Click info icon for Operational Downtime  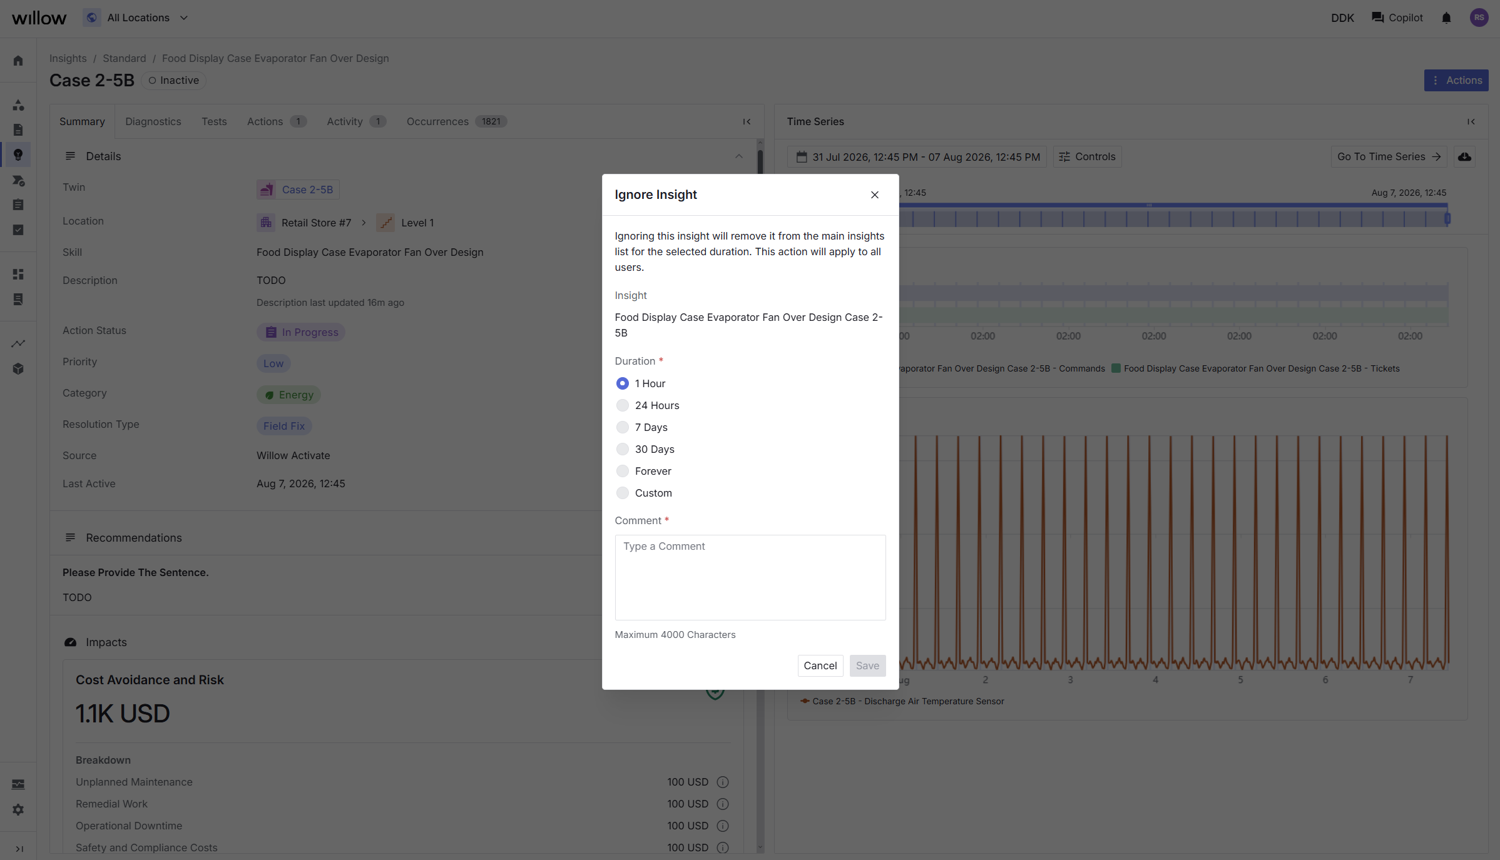pyautogui.click(x=723, y=826)
